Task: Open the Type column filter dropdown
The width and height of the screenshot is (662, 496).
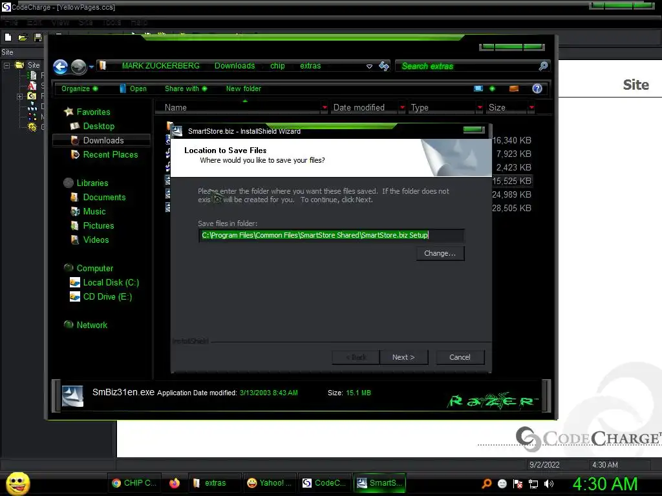Action: point(480,108)
